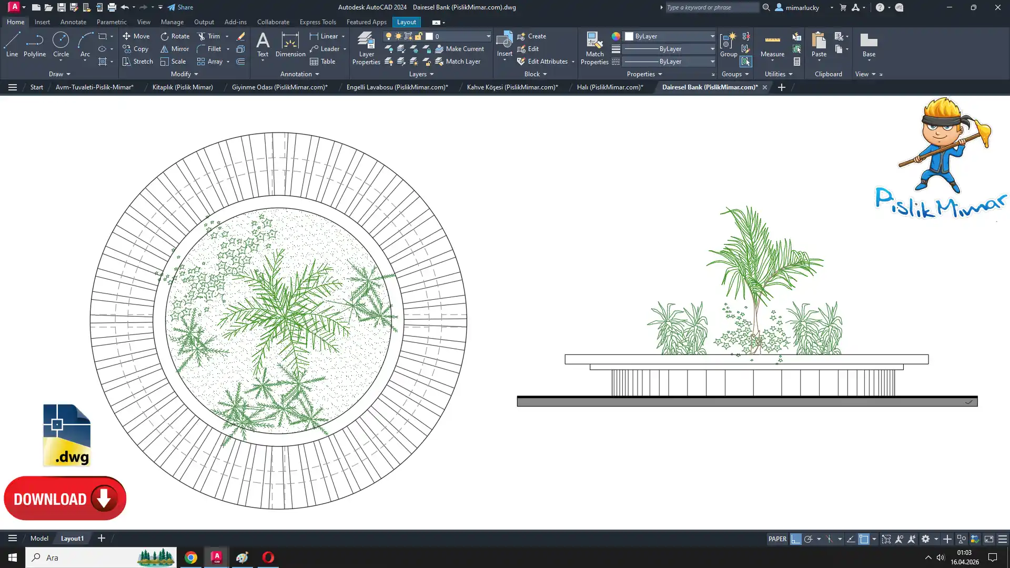This screenshot has height=568, width=1010.
Task: Click the Insert block icon
Action: tap(504, 41)
